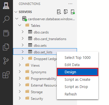Collapse the Tables folder chevron
The height and width of the screenshot is (105, 109).
[20, 25]
